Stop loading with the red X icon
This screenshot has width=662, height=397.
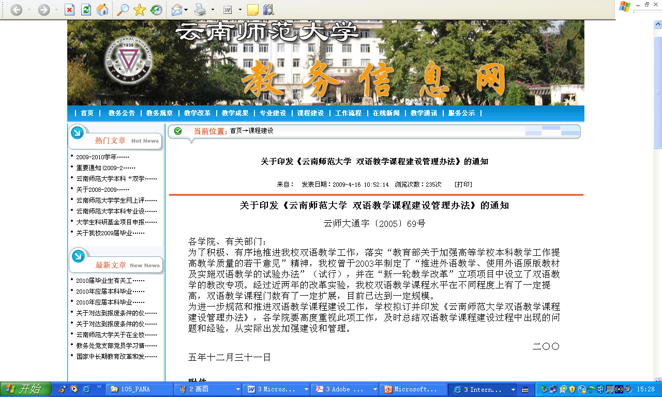[x=70, y=9]
